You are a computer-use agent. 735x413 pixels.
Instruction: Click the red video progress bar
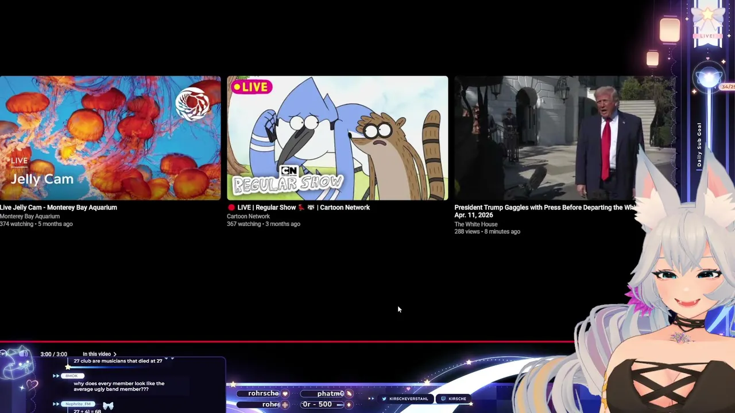tap(287, 341)
